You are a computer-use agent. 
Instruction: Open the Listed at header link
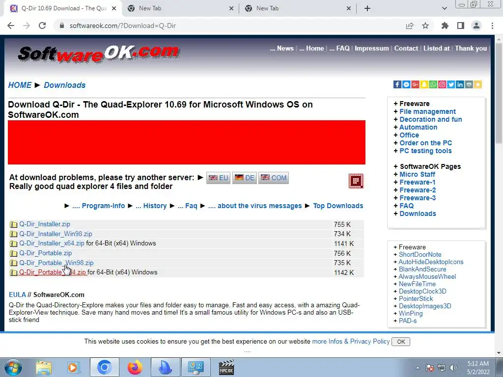[436, 49]
